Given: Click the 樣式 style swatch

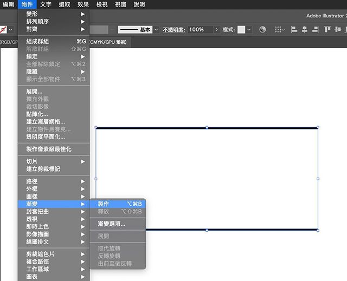Looking at the screenshot, I should (x=241, y=30).
